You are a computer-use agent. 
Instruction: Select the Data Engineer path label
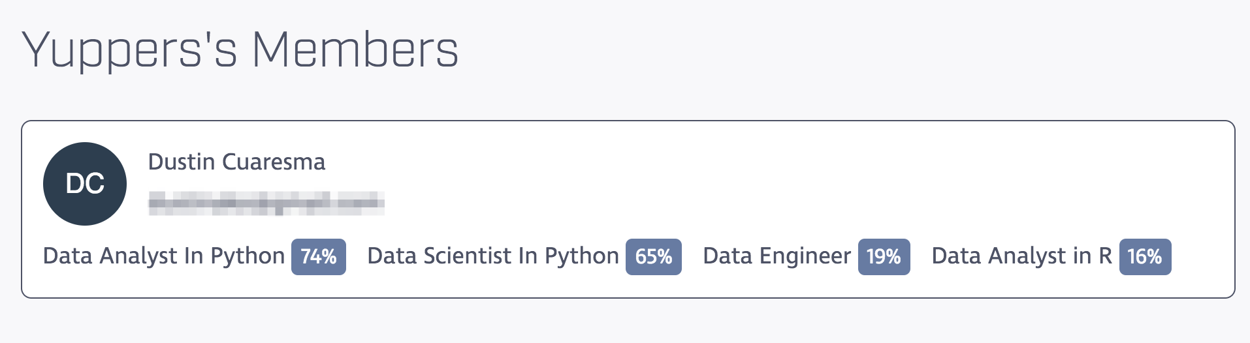pyautogui.click(x=777, y=256)
